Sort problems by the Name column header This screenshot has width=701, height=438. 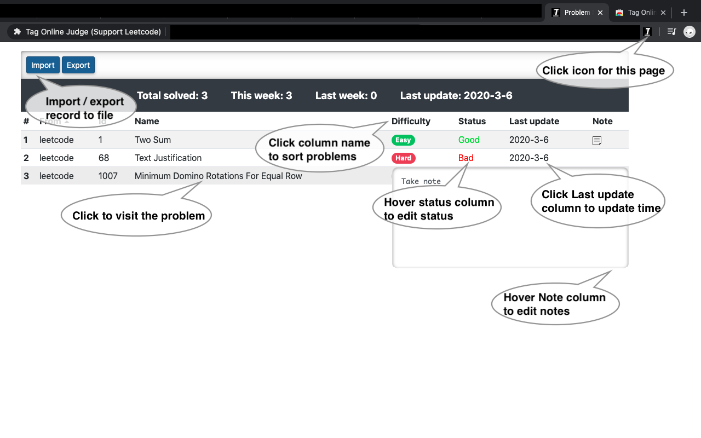click(x=147, y=121)
